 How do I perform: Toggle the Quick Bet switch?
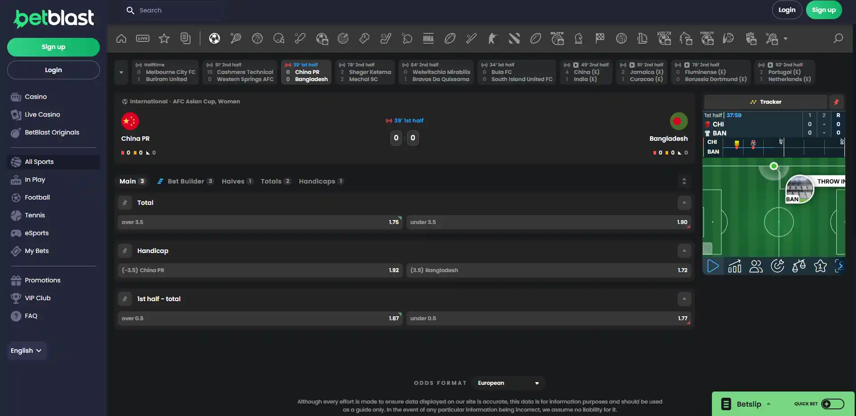(833, 404)
